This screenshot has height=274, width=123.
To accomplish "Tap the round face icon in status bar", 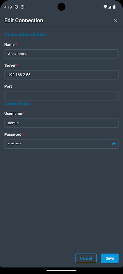I will 23,7.
